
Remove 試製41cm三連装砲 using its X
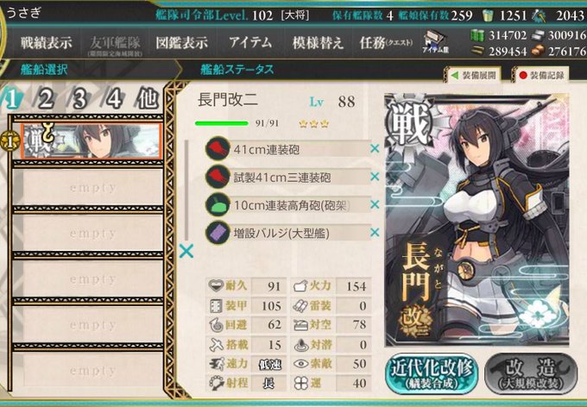[375, 177]
